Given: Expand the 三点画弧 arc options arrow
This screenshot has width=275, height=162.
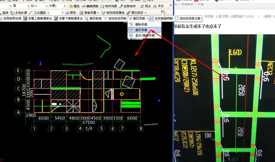Looking at the screenshot, I should [x=48, y=13].
